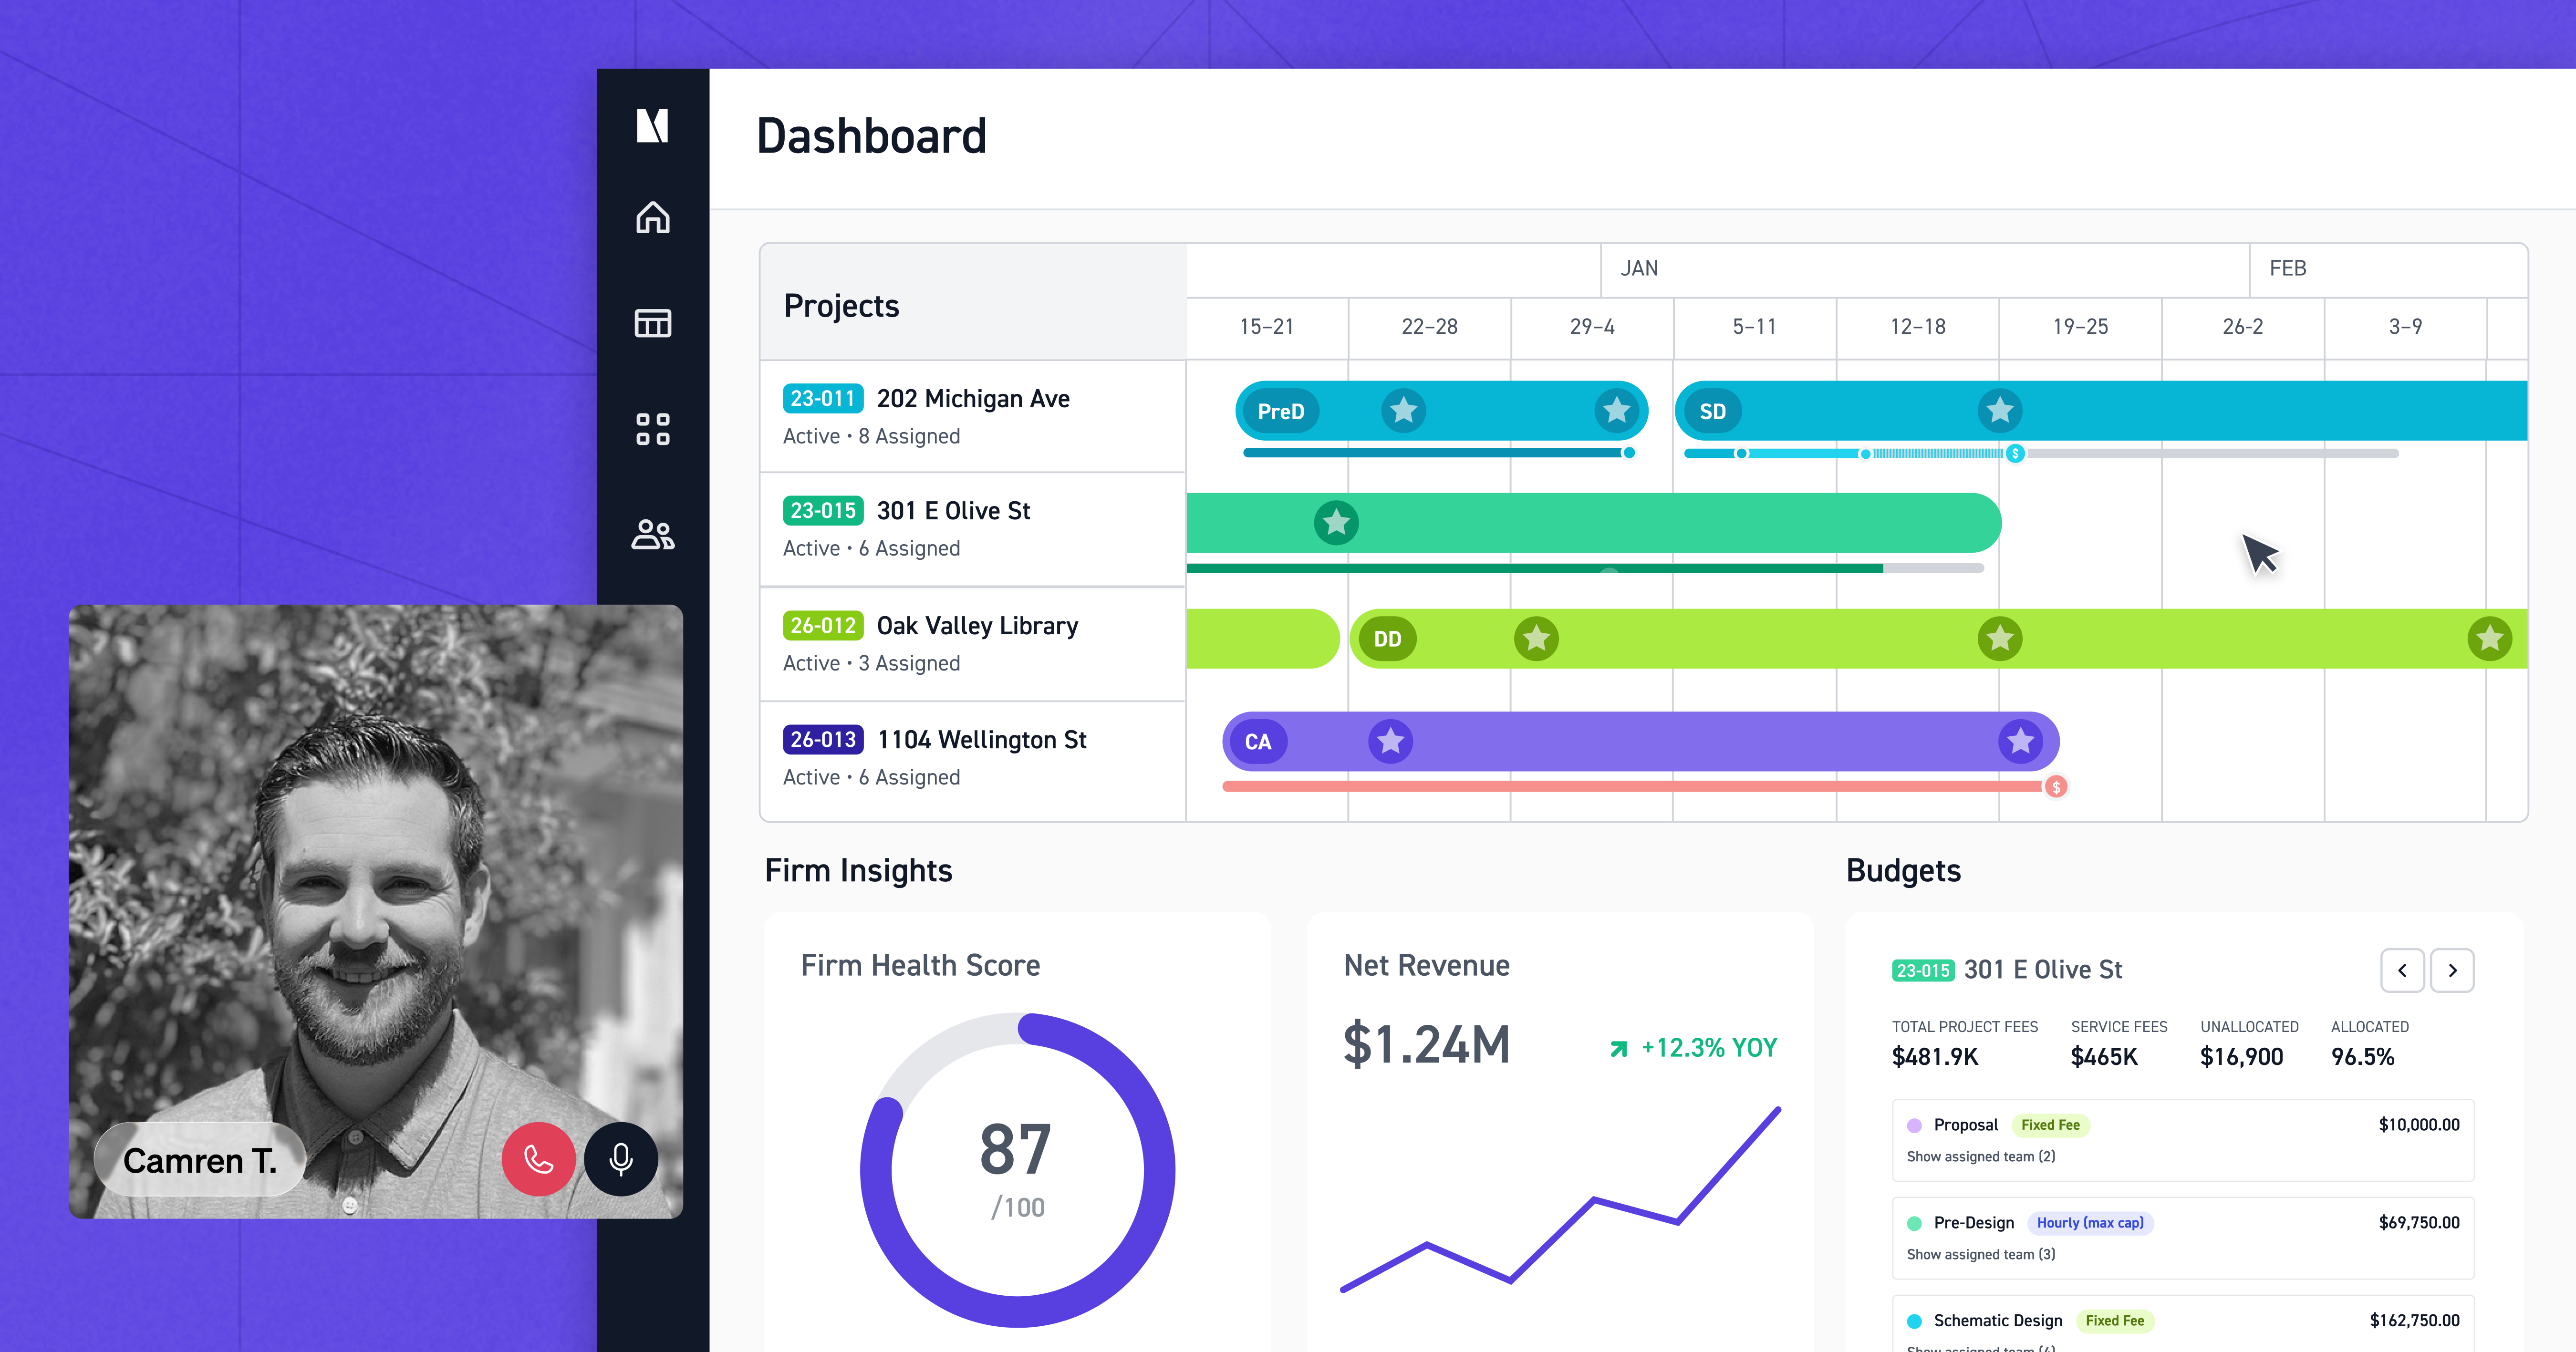Click star next to CA label
2576x1352 pixels.
[x=1390, y=741]
